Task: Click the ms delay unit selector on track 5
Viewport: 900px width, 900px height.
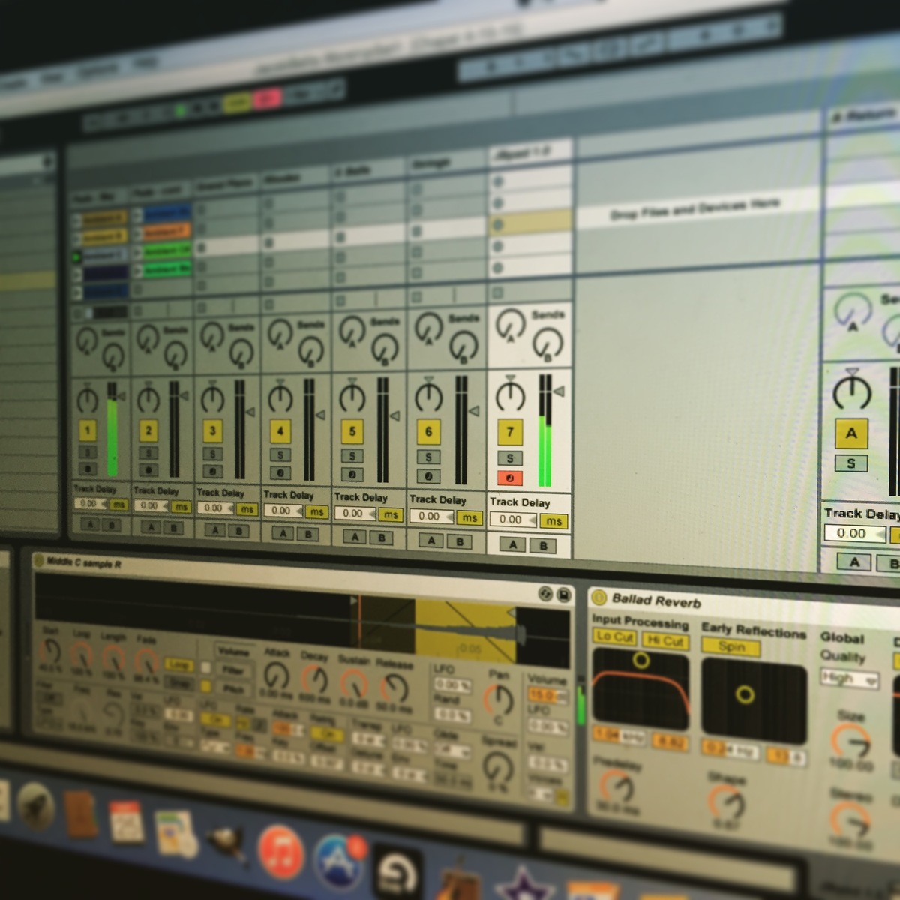Action: tap(390, 514)
